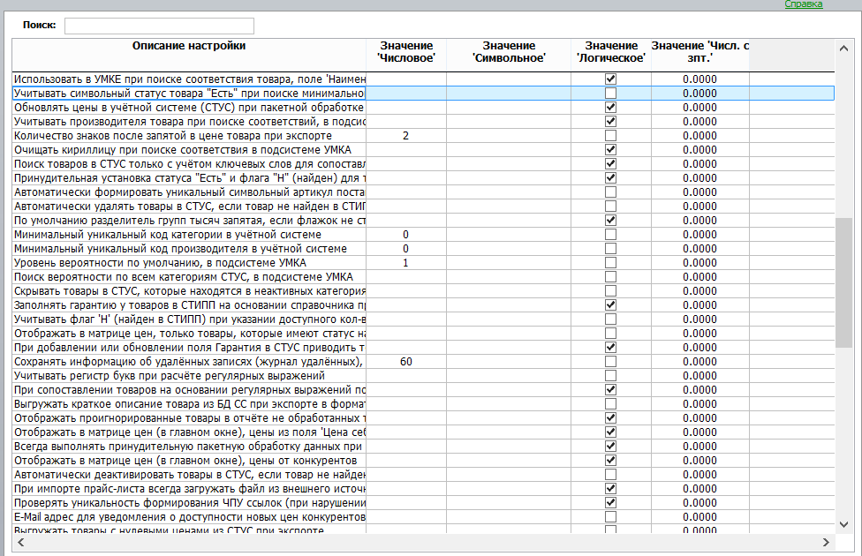The width and height of the screenshot is (862, 556).
Task: Uncheck 'Проверять уникальность формирования ЧПУ ссылок' checkbox
Action: 611,503
